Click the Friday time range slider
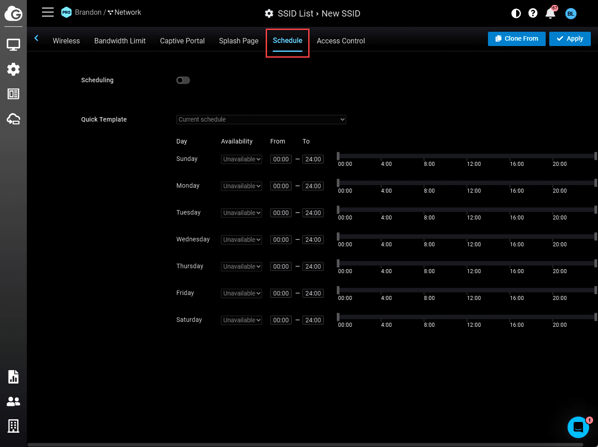This screenshot has width=598, height=447. pyautogui.click(x=467, y=290)
